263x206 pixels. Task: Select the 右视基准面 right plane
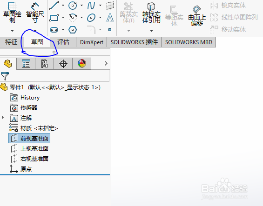[30, 159]
